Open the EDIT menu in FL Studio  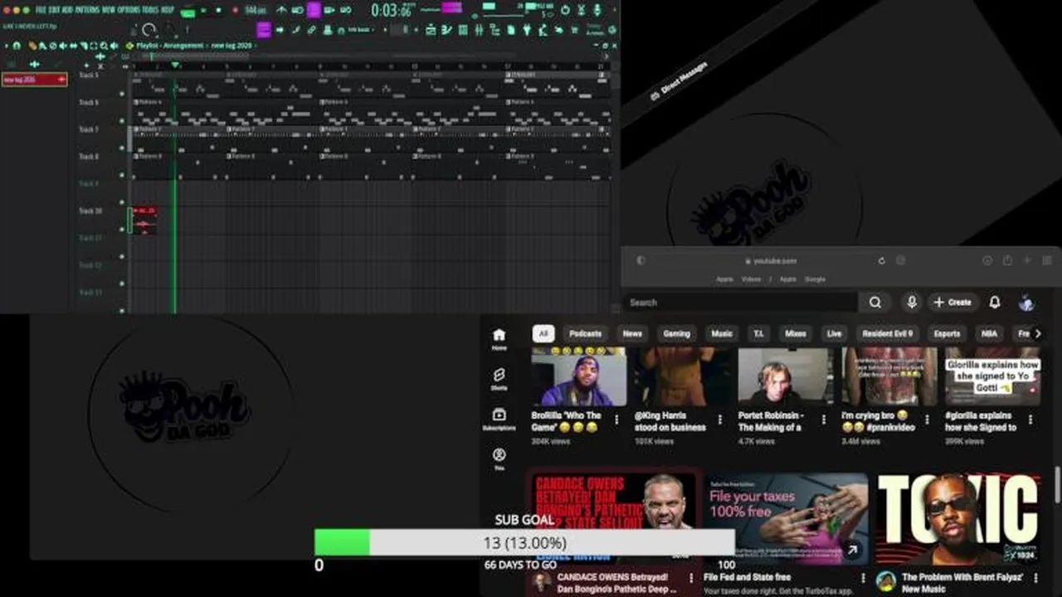pyautogui.click(x=56, y=10)
